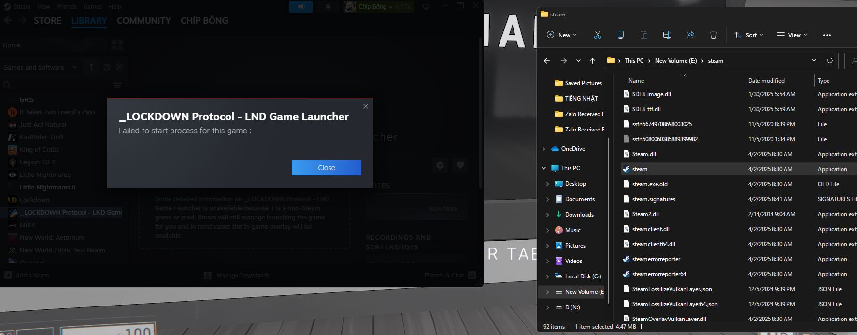Select the steam.exe.old file
This screenshot has height=335, width=857.
pyautogui.click(x=650, y=184)
